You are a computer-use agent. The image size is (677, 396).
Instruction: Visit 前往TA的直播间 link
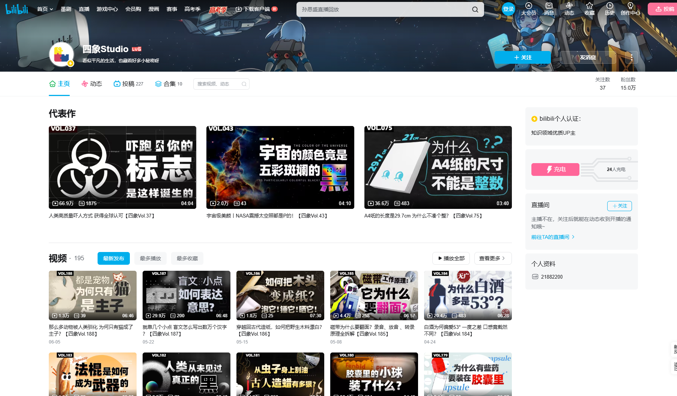coord(550,237)
